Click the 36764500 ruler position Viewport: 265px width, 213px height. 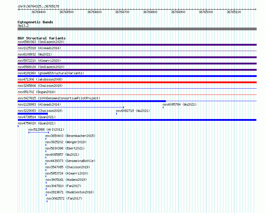[x=66, y=12]
